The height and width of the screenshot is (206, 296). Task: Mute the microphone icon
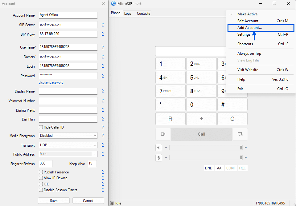(159, 158)
